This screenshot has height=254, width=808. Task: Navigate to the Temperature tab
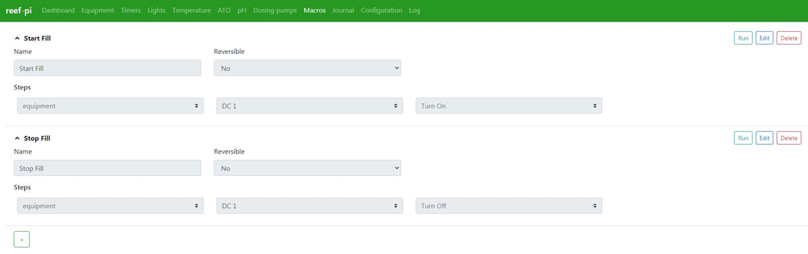191,11
